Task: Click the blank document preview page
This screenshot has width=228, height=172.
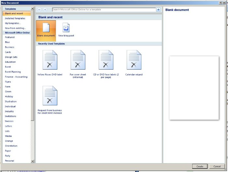Action: [194, 88]
